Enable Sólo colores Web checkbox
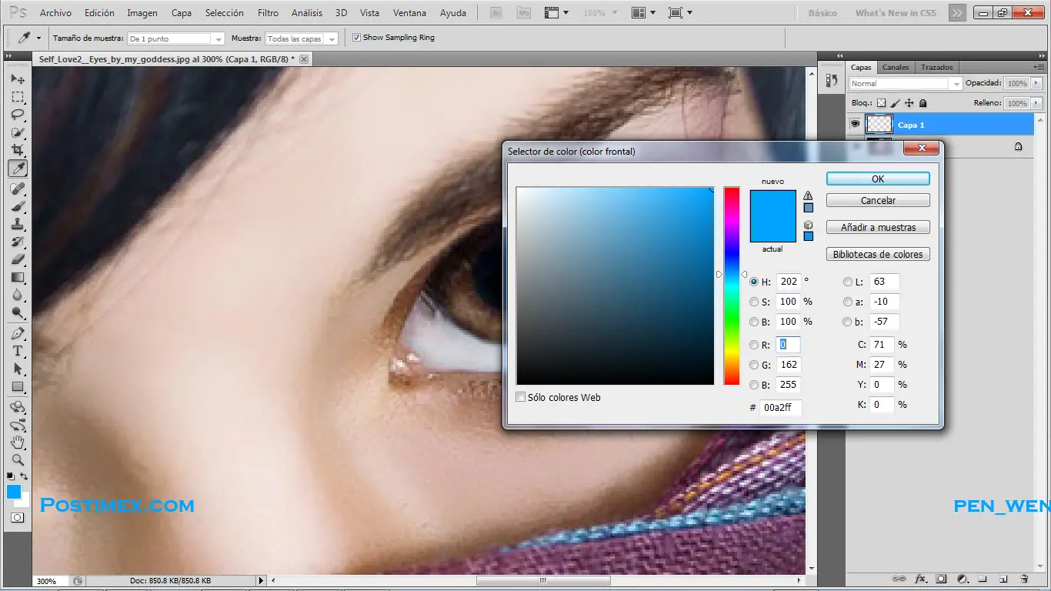Viewport: 1051px width, 591px height. 521,397
